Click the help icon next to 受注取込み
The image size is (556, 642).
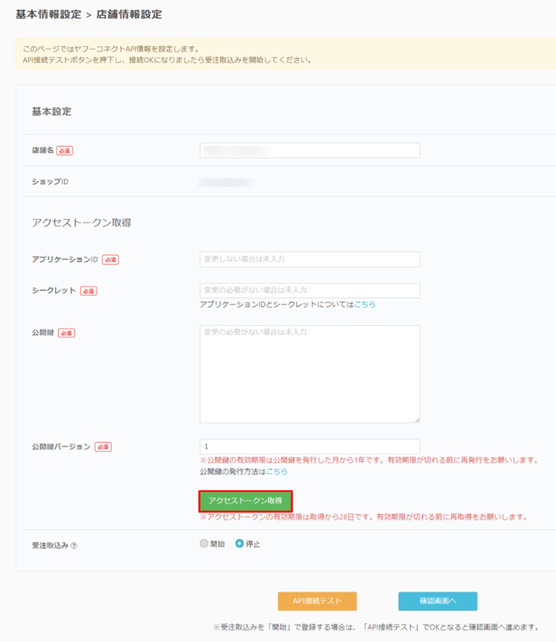(74, 545)
